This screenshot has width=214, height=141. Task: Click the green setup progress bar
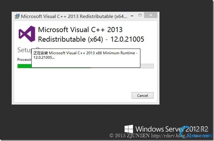coord(85,66)
